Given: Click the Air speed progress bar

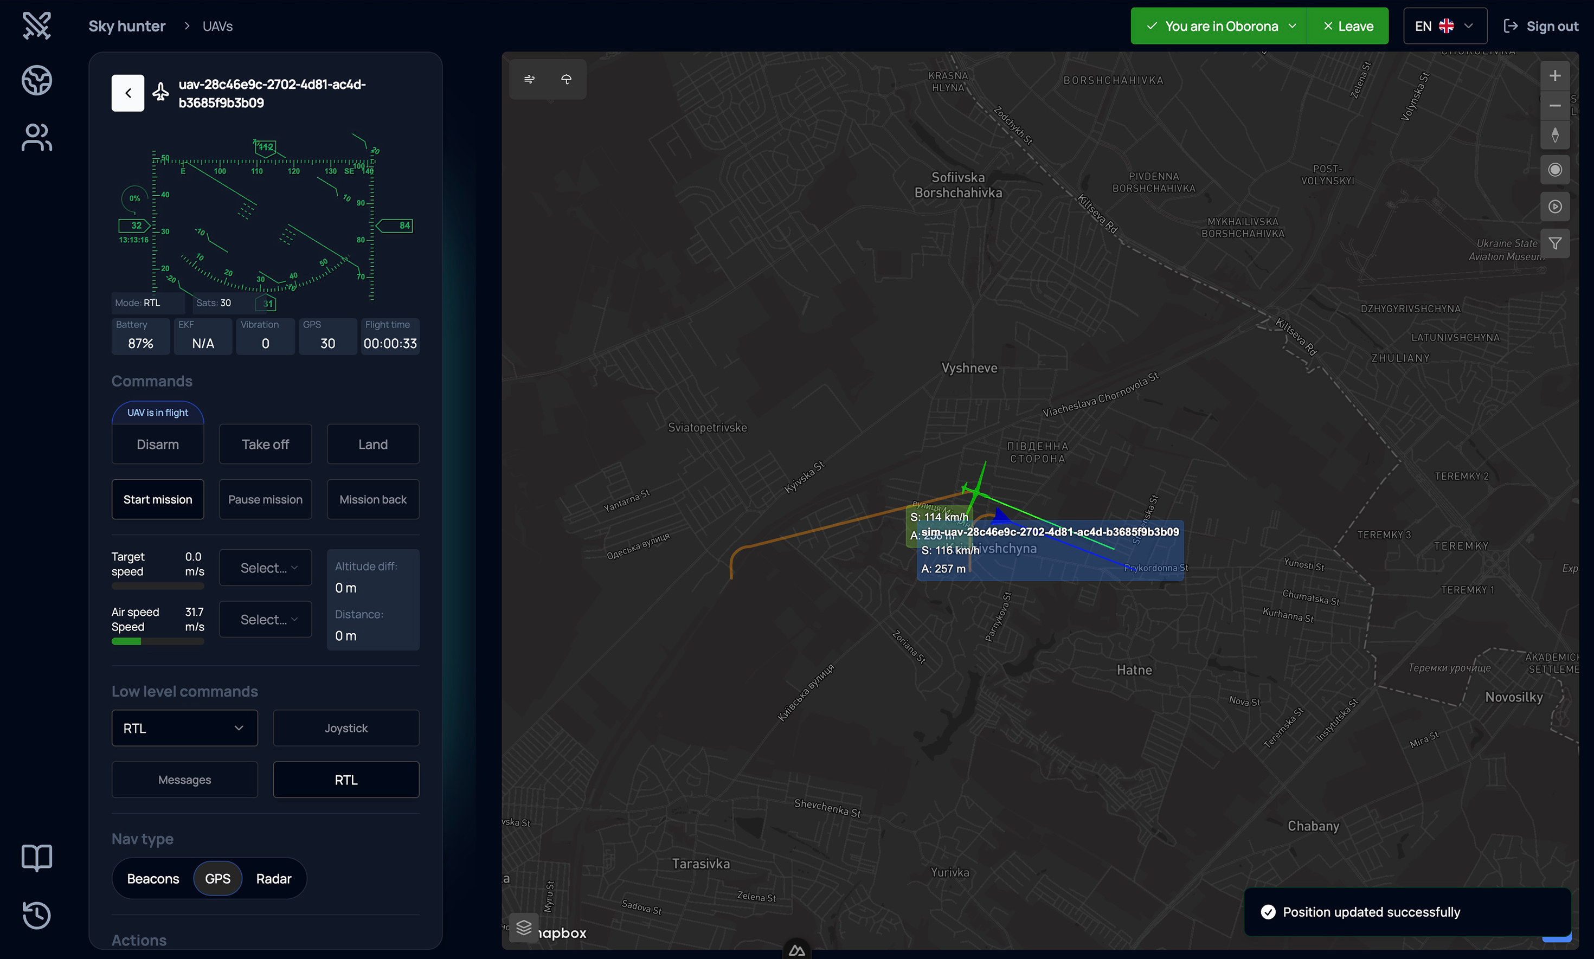Looking at the screenshot, I should 158,642.
